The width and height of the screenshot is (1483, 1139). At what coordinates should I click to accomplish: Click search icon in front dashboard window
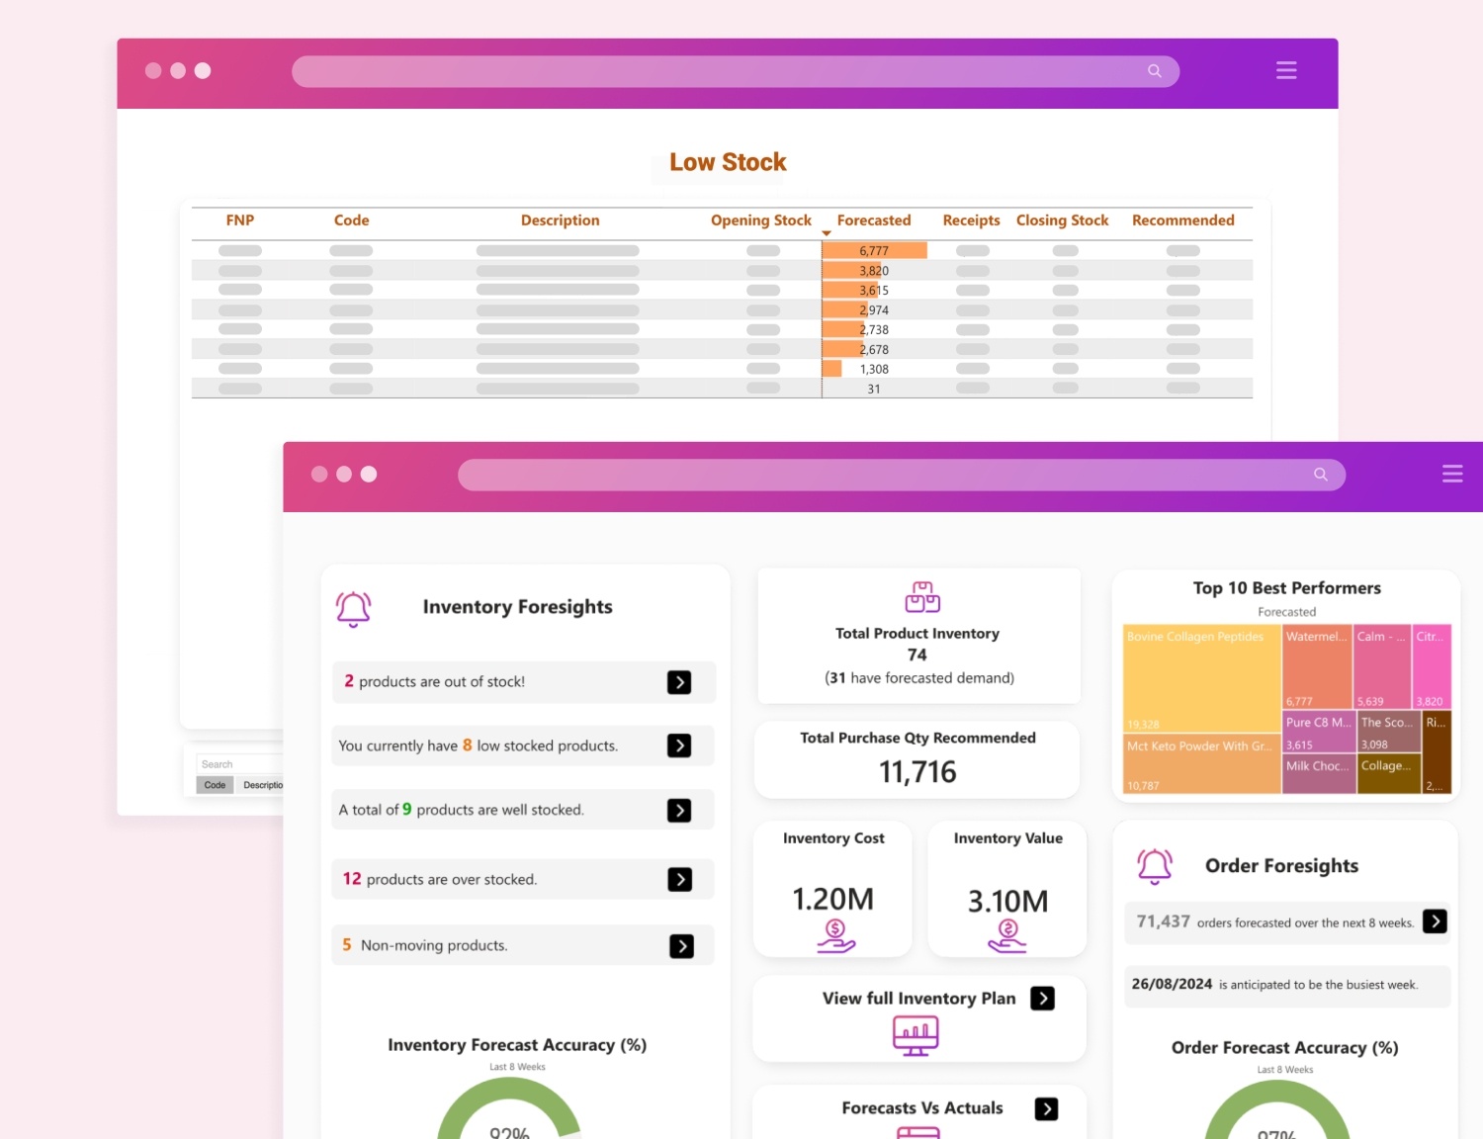(x=1320, y=475)
